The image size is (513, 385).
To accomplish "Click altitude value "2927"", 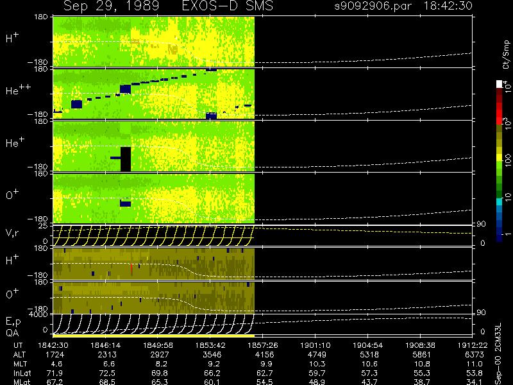I will pyautogui.click(x=160, y=355).
